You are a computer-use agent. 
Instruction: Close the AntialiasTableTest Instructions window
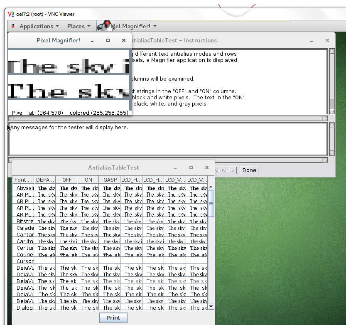tap(327, 40)
